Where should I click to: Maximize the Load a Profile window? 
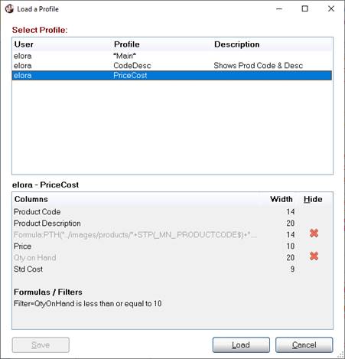(304, 9)
